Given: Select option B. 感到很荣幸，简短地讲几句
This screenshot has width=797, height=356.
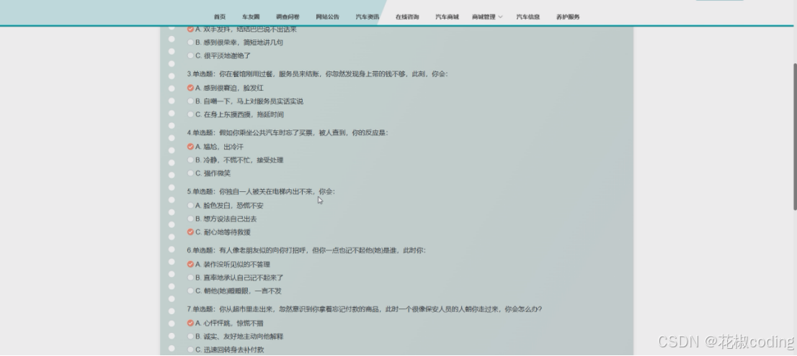Looking at the screenshot, I should click(x=191, y=42).
